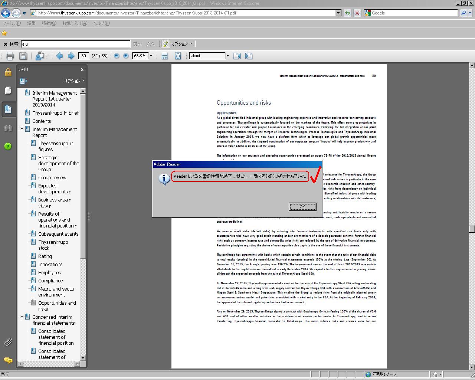Click the Rating bookmark

45,256
